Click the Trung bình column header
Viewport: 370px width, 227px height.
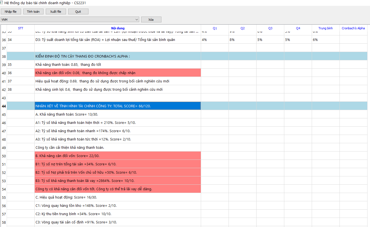point(326,28)
